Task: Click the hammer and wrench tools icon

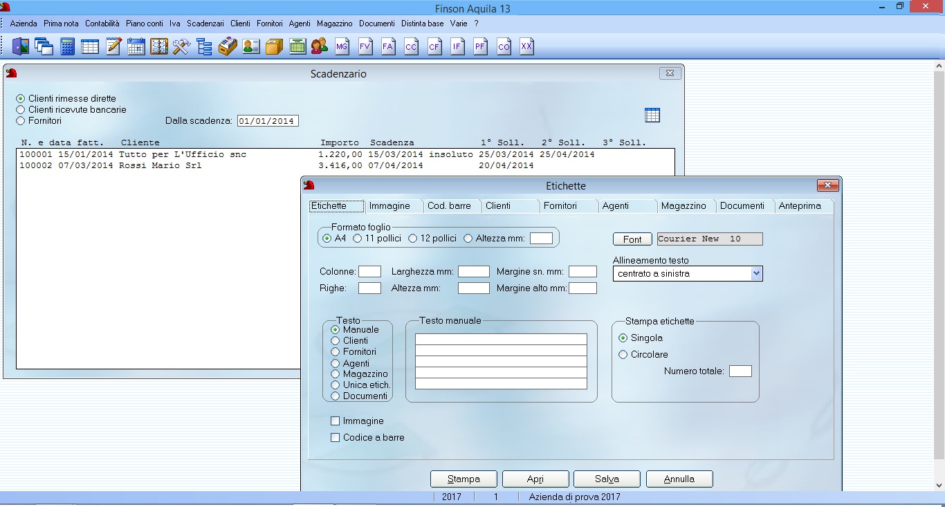Action: pos(181,46)
